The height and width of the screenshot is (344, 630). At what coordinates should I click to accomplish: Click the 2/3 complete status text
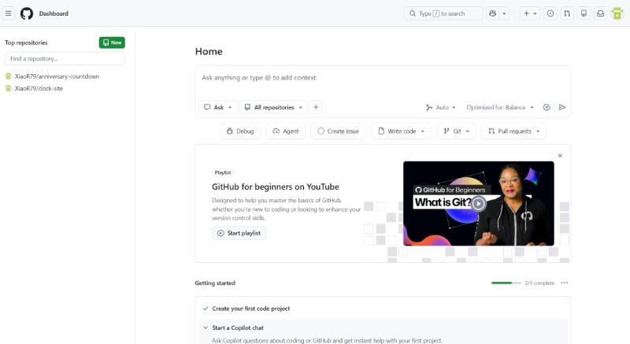[539, 283]
